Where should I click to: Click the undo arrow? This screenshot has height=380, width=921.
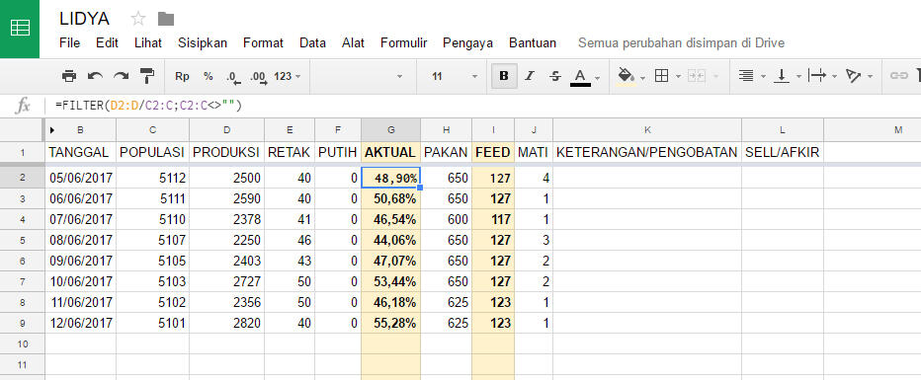pos(95,76)
